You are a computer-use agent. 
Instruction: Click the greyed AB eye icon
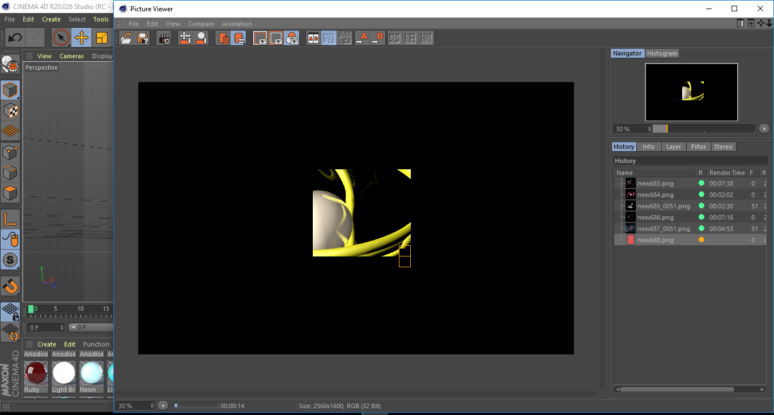(x=345, y=38)
